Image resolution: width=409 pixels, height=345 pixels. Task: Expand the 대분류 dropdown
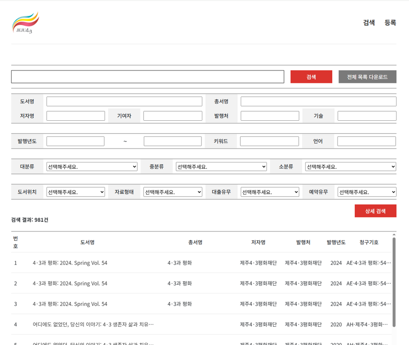click(x=92, y=167)
